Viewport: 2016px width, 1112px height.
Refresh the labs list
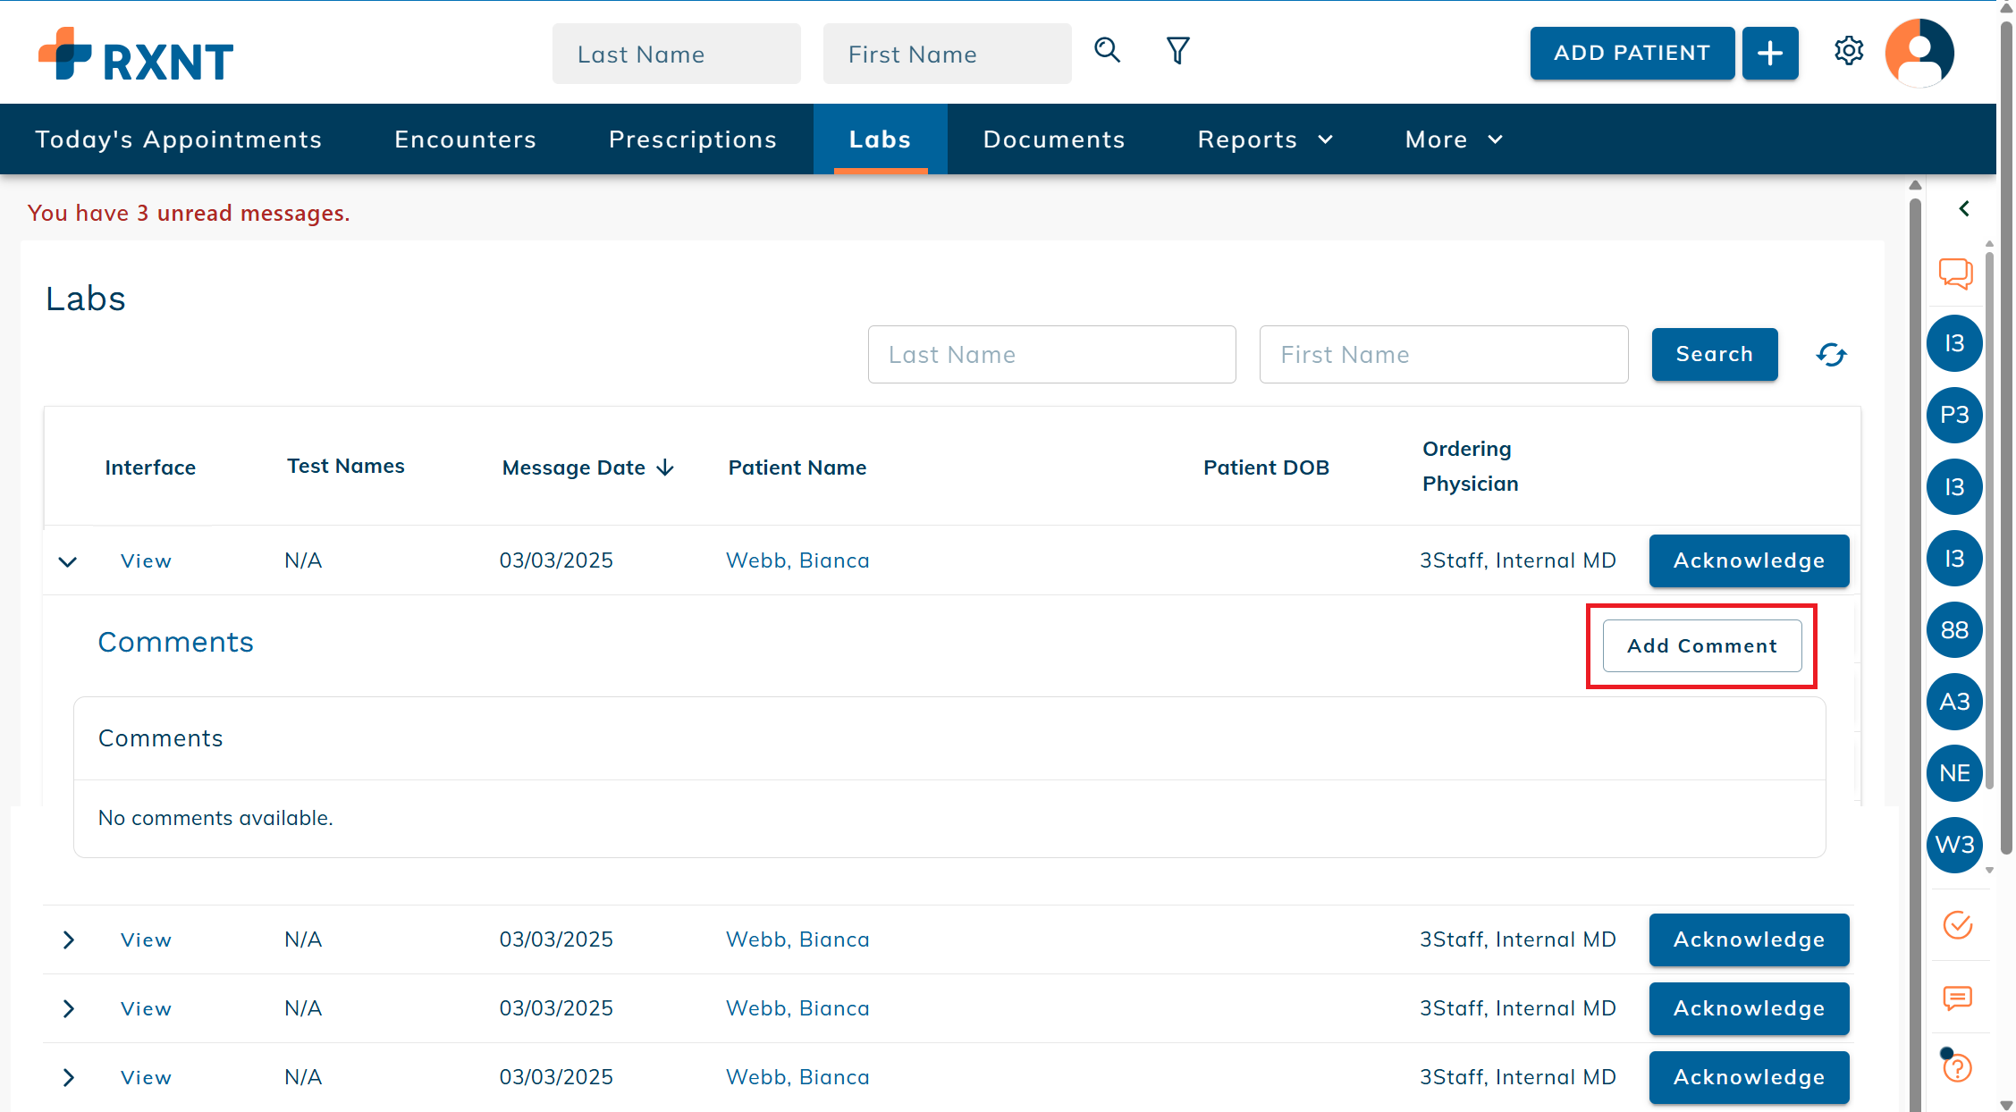(x=1831, y=355)
